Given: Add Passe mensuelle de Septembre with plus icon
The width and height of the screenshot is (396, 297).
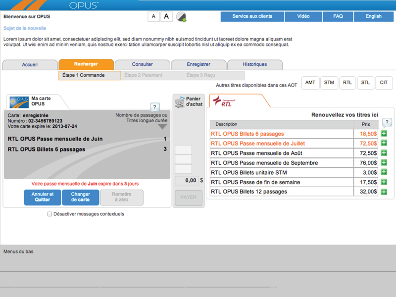Looking at the screenshot, I should pos(384,163).
